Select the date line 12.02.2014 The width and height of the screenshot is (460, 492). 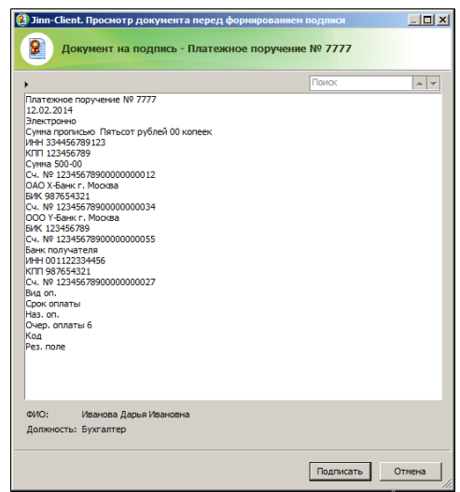[49, 111]
